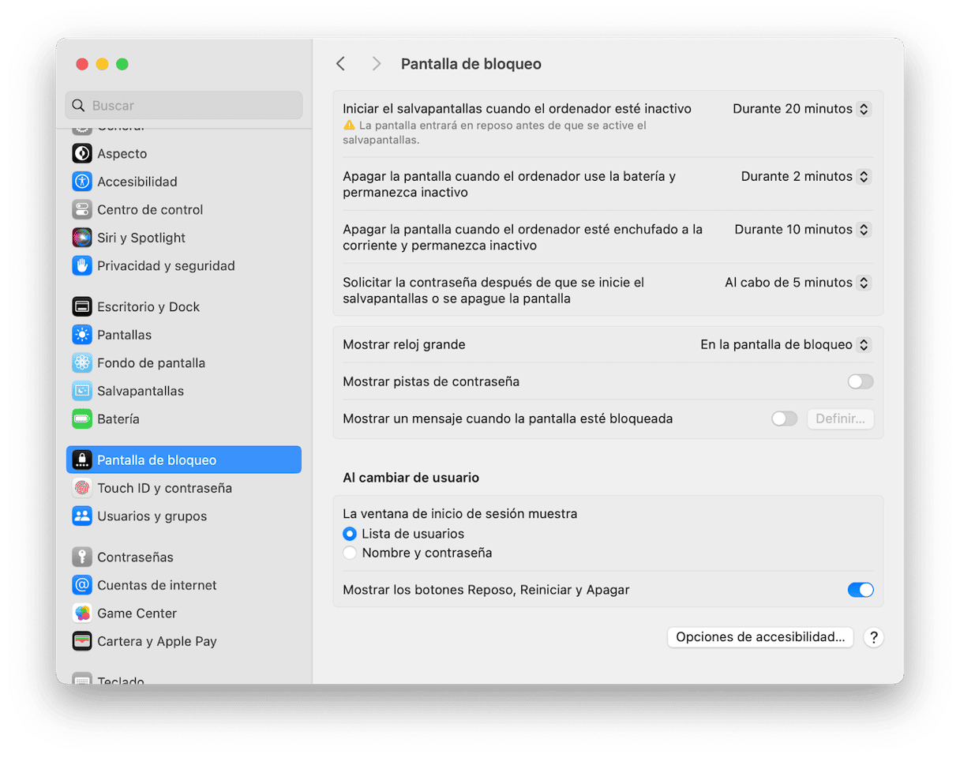
Task: Click the Touch ID fingerprint icon
Action: pyautogui.click(x=82, y=488)
